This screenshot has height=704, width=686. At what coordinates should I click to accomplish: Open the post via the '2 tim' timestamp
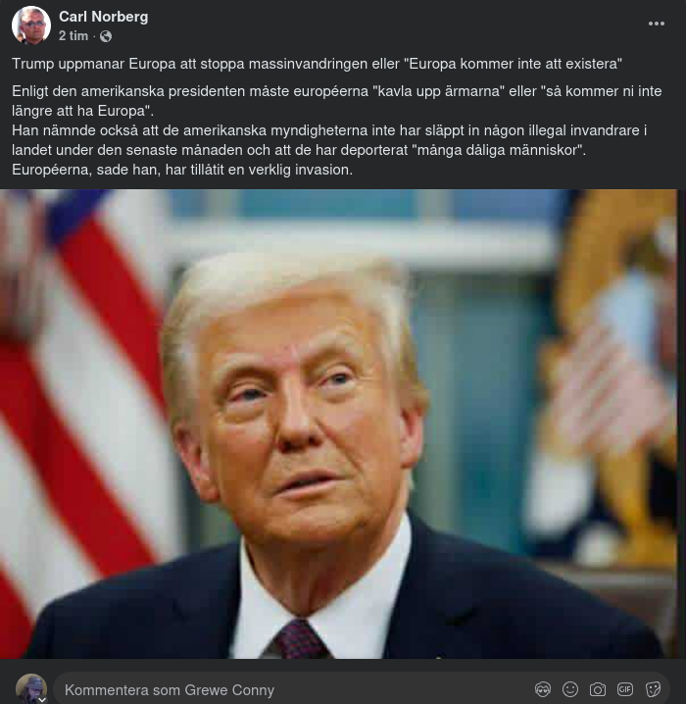[x=73, y=36]
